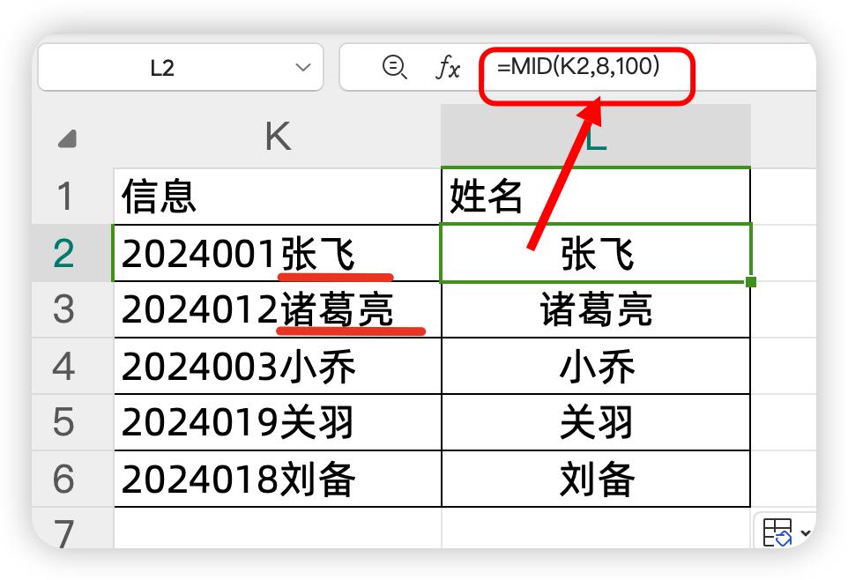
Task: Select cell 2024018刘备
Action: click(278, 479)
